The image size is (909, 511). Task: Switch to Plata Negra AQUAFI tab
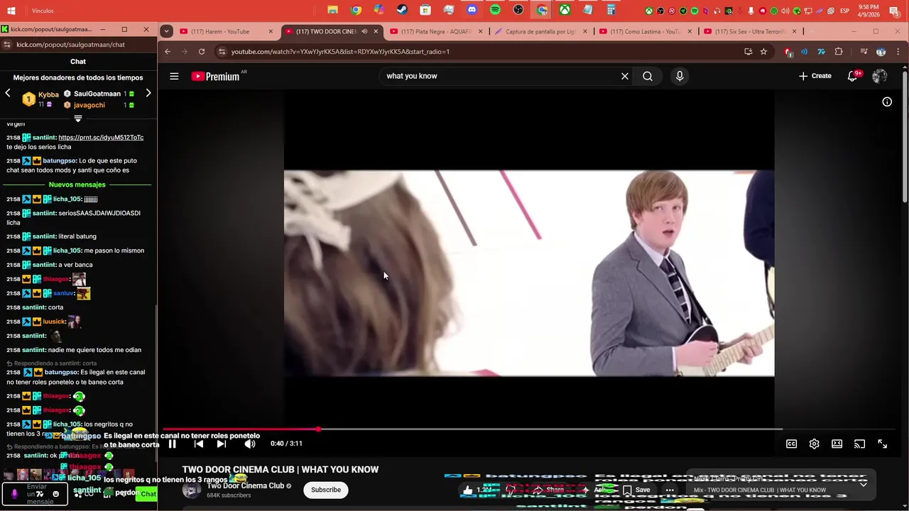coord(437,31)
